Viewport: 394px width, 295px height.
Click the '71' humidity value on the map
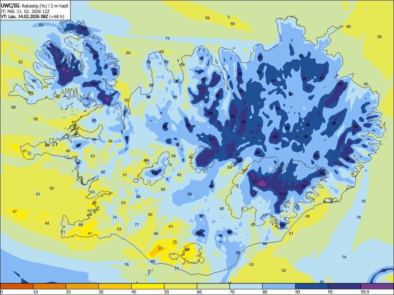(63, 232)
